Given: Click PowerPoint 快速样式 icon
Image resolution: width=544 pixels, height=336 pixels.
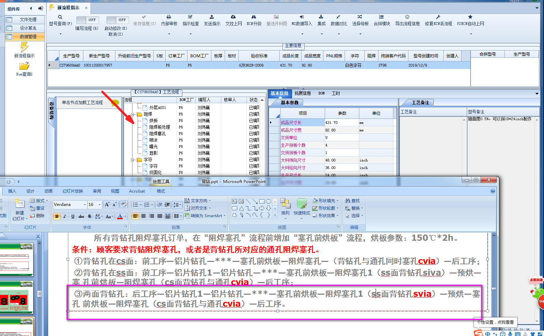Looking at the screenshot, I should [302, 204].
